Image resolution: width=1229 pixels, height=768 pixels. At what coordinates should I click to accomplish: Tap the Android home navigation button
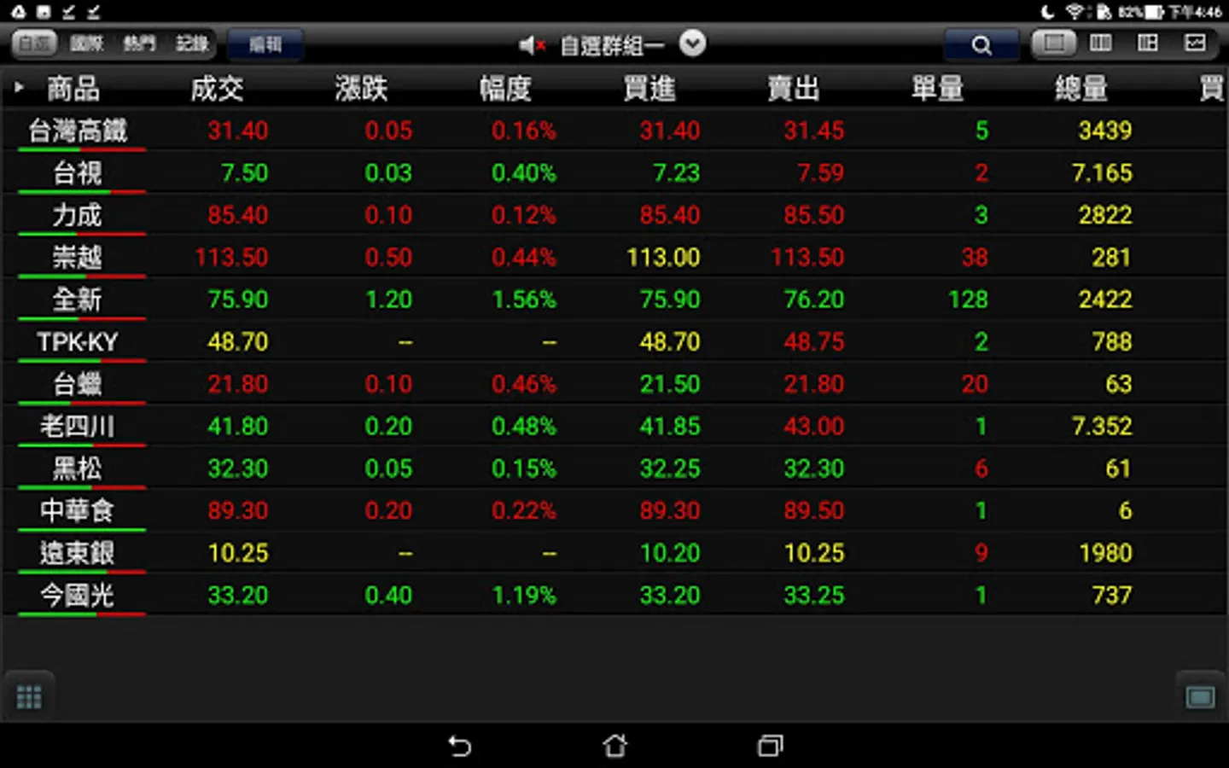(614, 746)
